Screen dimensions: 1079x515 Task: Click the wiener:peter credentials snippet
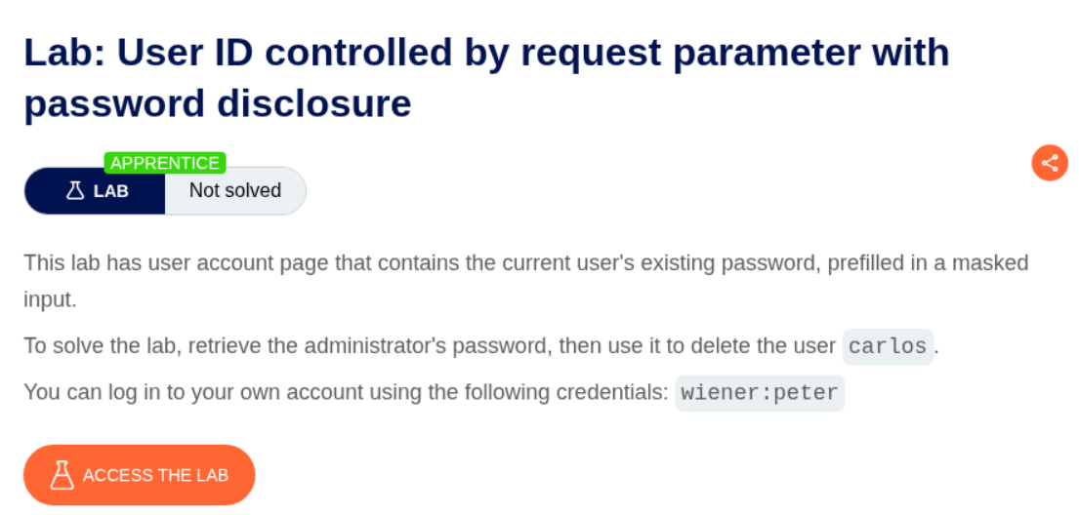tap(759, 393)
